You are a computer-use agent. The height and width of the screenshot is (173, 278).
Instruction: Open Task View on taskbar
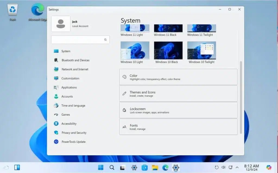click(x=122, y=168)
